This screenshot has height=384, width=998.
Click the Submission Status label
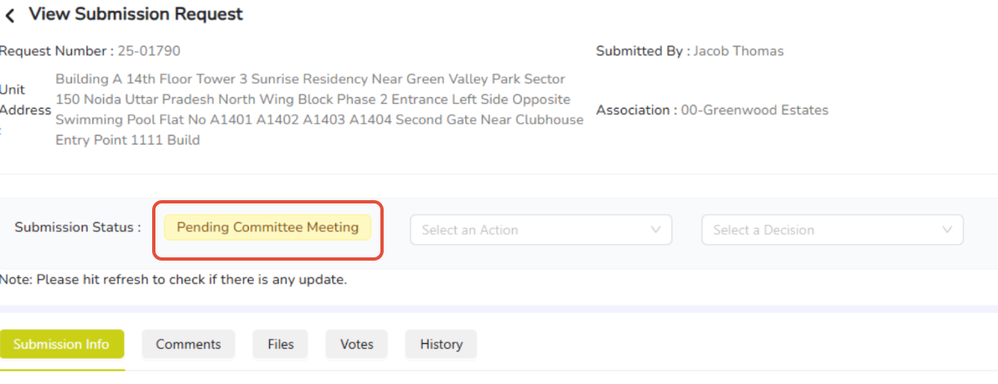pos(78,227)
